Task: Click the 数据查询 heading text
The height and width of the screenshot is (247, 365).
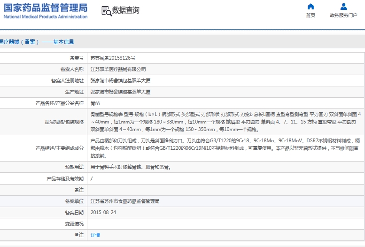Action: pyautogui.click(x=126, y=10)
